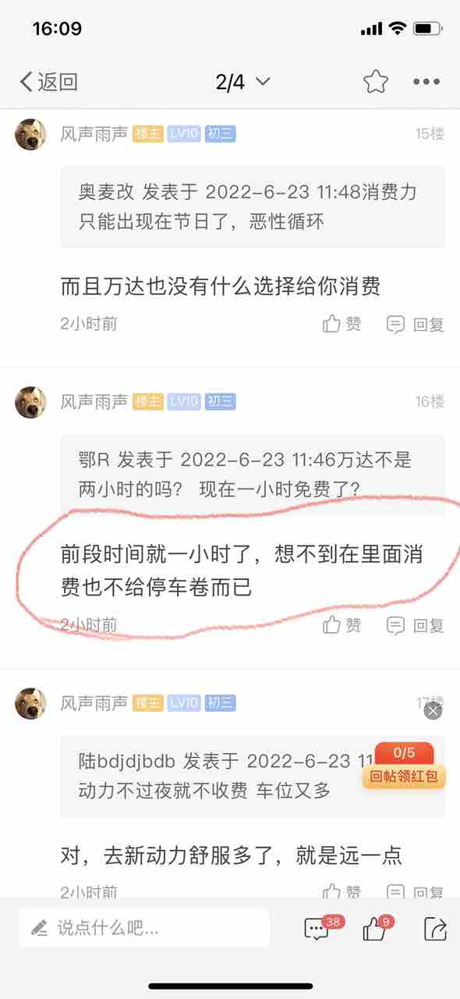Tap the LV10 badge on 17楼
The height and width of the screenshot is (999, 460).
tap(183, 703)
